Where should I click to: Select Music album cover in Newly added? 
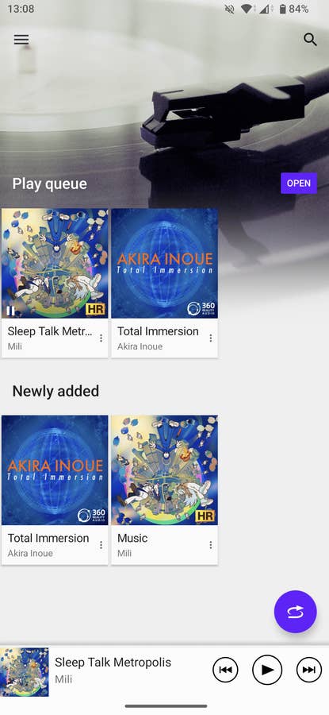click(164, 470)
